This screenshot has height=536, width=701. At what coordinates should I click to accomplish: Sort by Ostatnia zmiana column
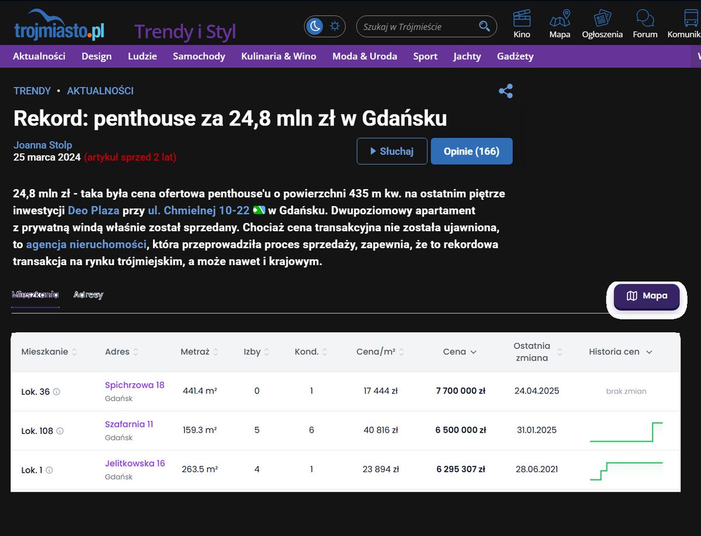coord(538,352)
